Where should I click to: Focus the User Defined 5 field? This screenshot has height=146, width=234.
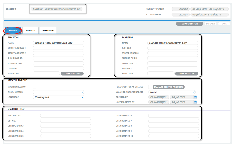click(66, 136)
